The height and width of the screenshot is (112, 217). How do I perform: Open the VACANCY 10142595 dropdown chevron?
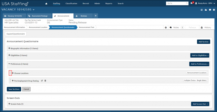tap(34, 10)
